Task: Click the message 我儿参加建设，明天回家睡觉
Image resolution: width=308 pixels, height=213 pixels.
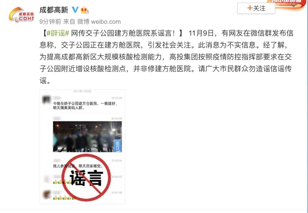Action: point(78,166)
